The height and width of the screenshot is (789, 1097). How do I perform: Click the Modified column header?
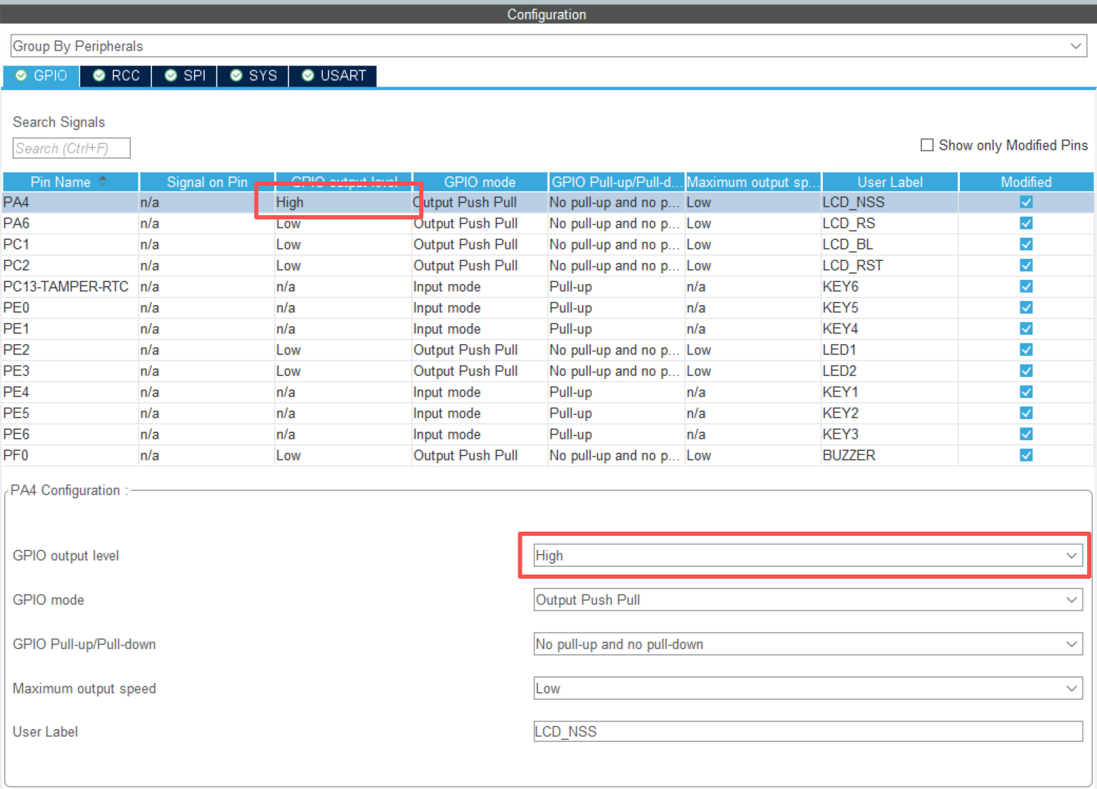(x=1026, y=182)
